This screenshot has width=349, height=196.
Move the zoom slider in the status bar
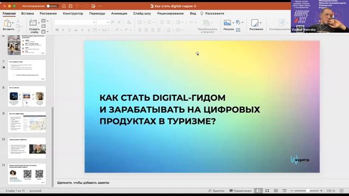308,191
